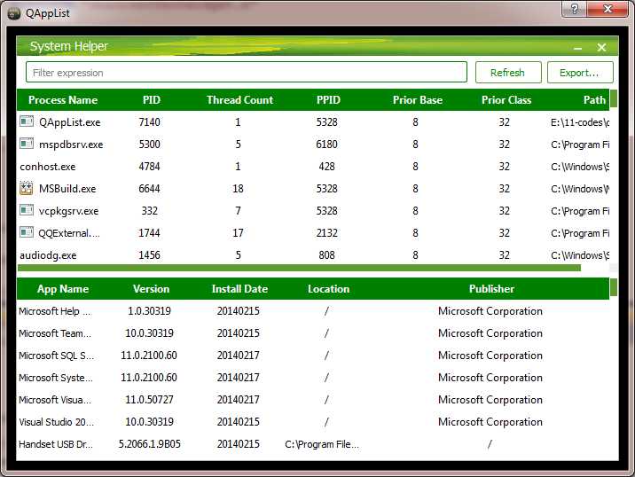The width and height of the screenshot is (635, 477).
Task: Click the mspdbsrv.exe process icon
Action: click(27, 144)
